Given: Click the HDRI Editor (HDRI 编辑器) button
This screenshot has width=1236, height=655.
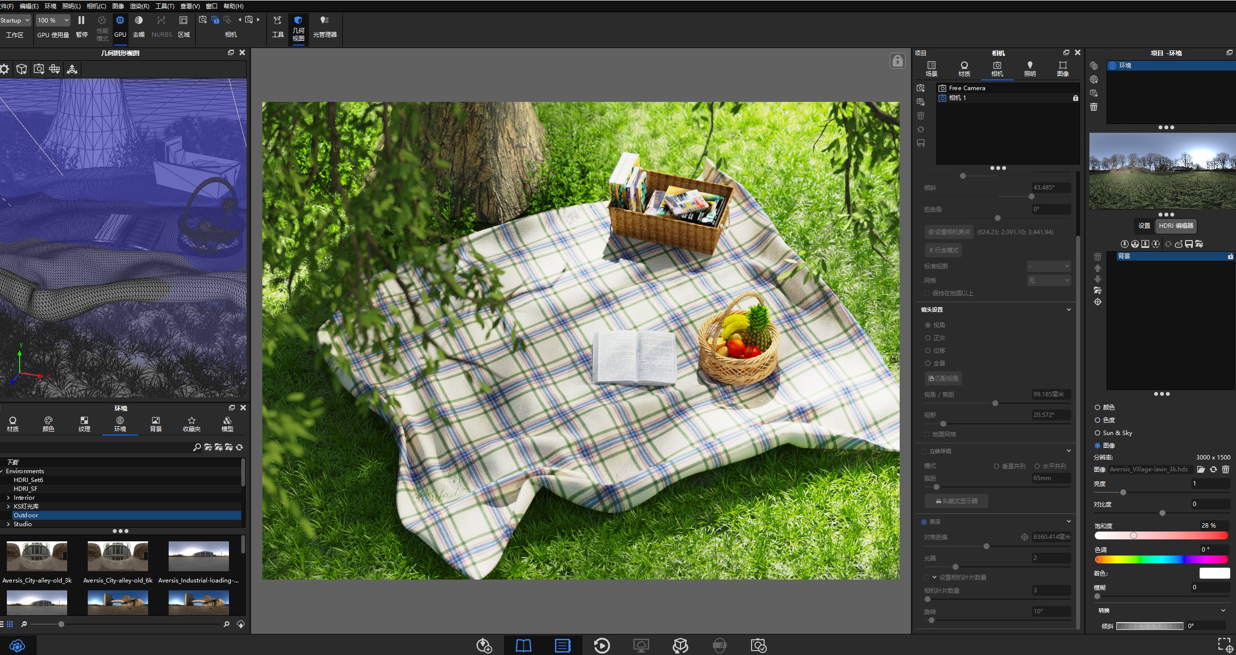Looking at the screenshot, I should (x=1176, y=226).
